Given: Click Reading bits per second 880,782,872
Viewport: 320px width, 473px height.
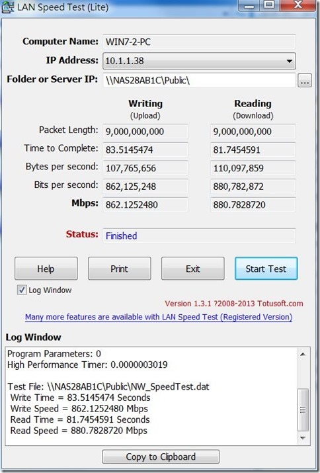Looking at the screenshot, I should (x=253, y=187).
